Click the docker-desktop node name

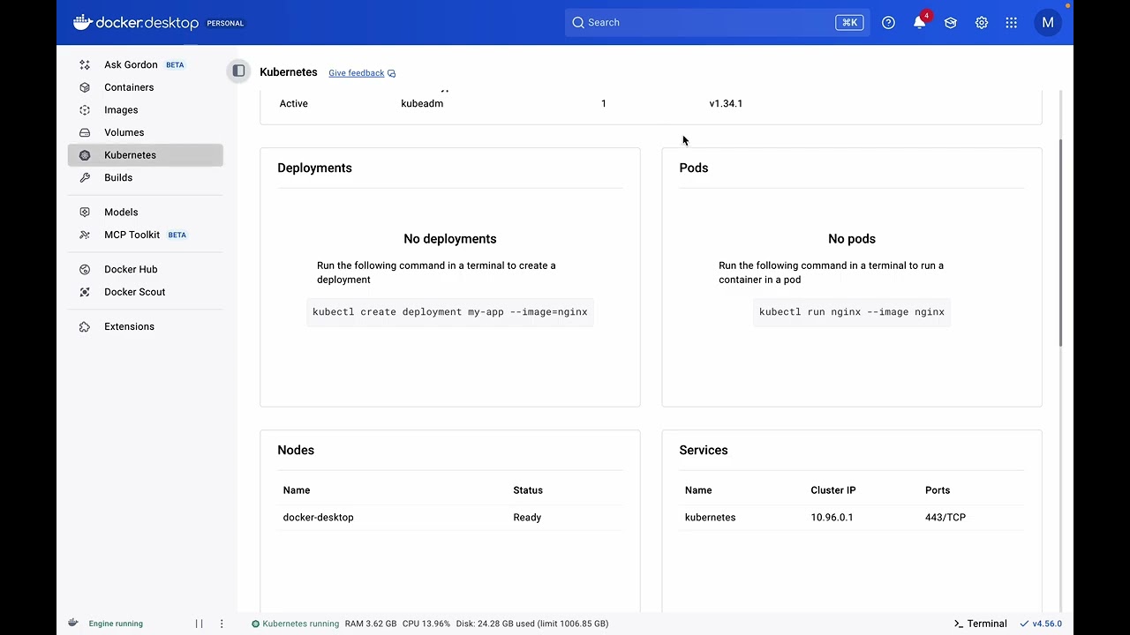pyautogui.click(x=318, y=518)
